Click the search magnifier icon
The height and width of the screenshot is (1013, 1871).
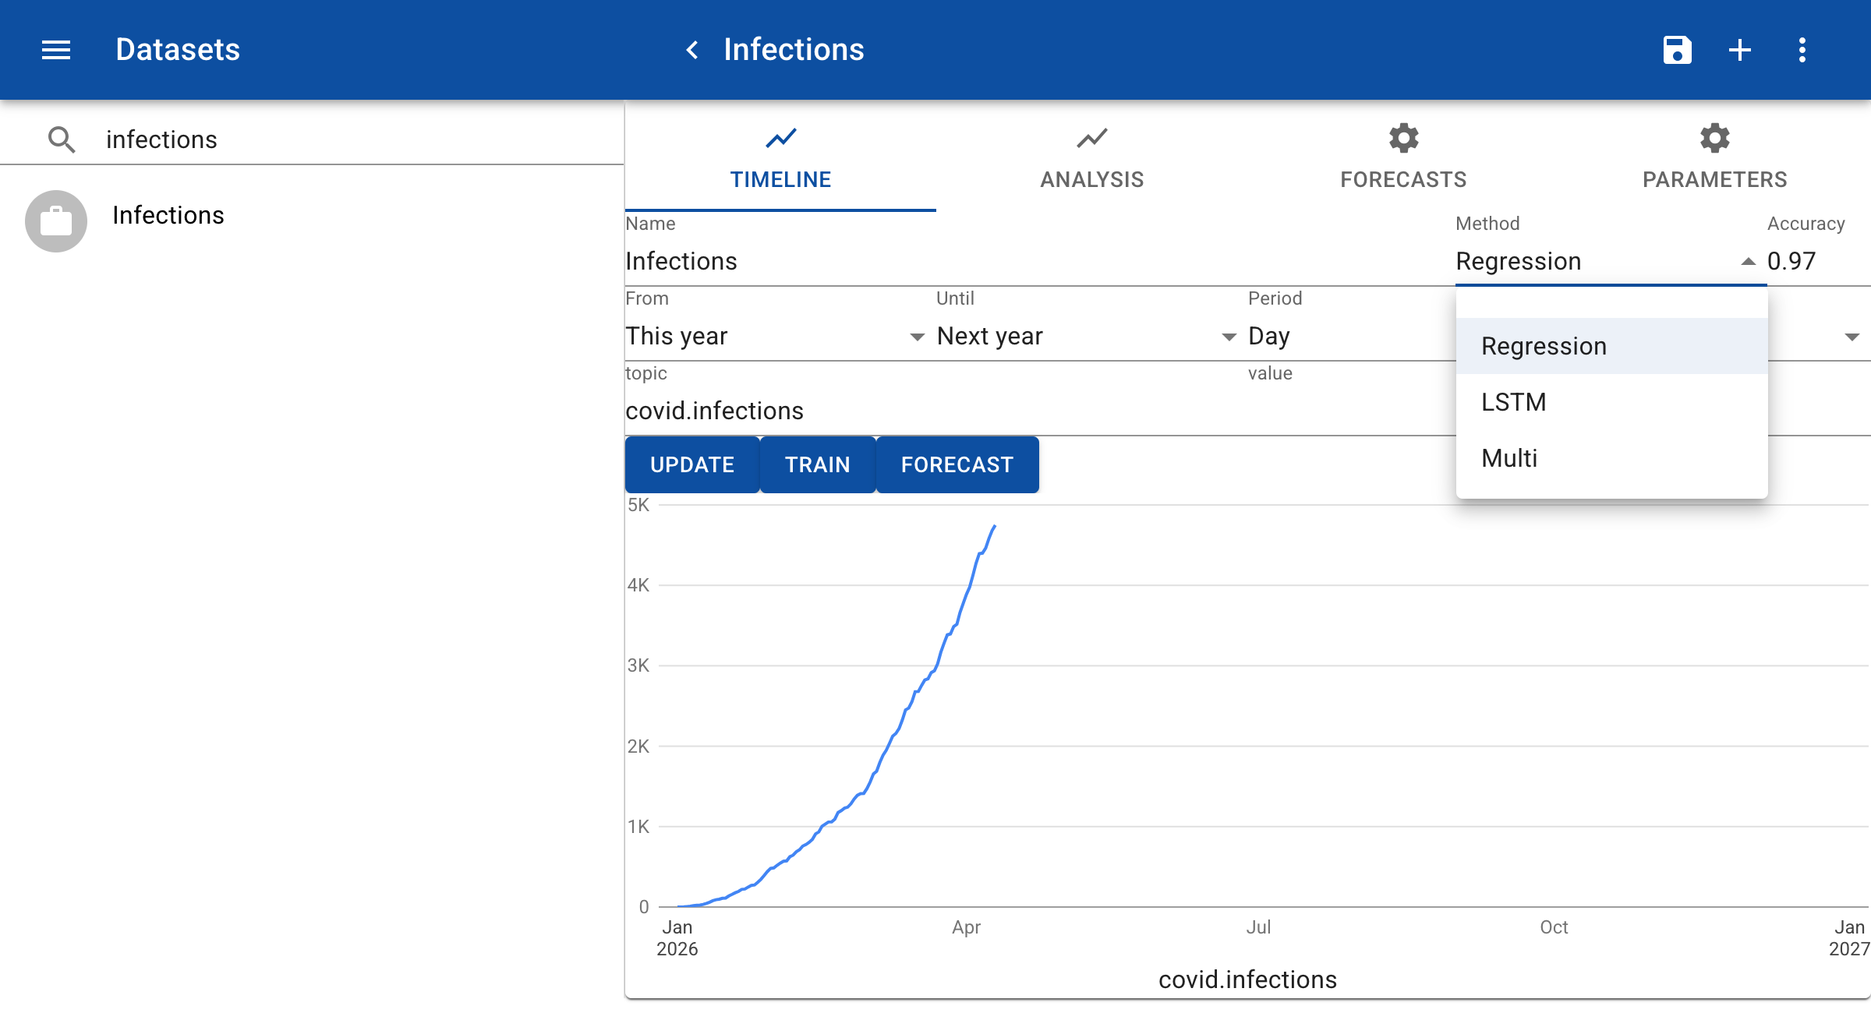click(61, 139)
